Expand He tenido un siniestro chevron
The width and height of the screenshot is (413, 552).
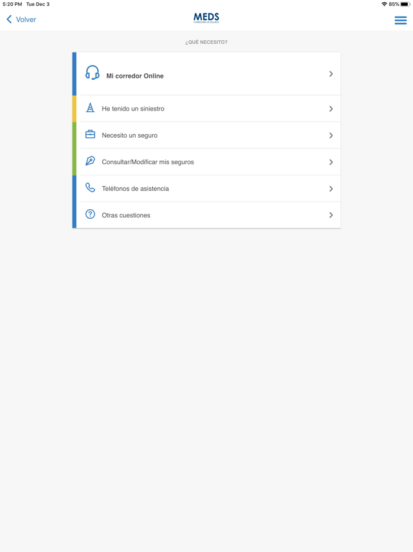pos(331,109)
